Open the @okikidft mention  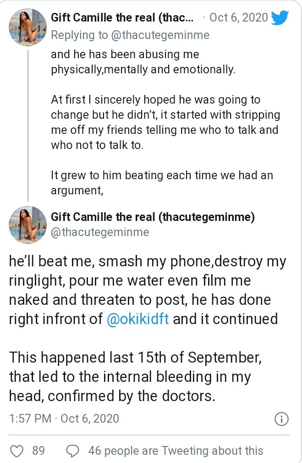pyautogui.click(x=138, y=319)
